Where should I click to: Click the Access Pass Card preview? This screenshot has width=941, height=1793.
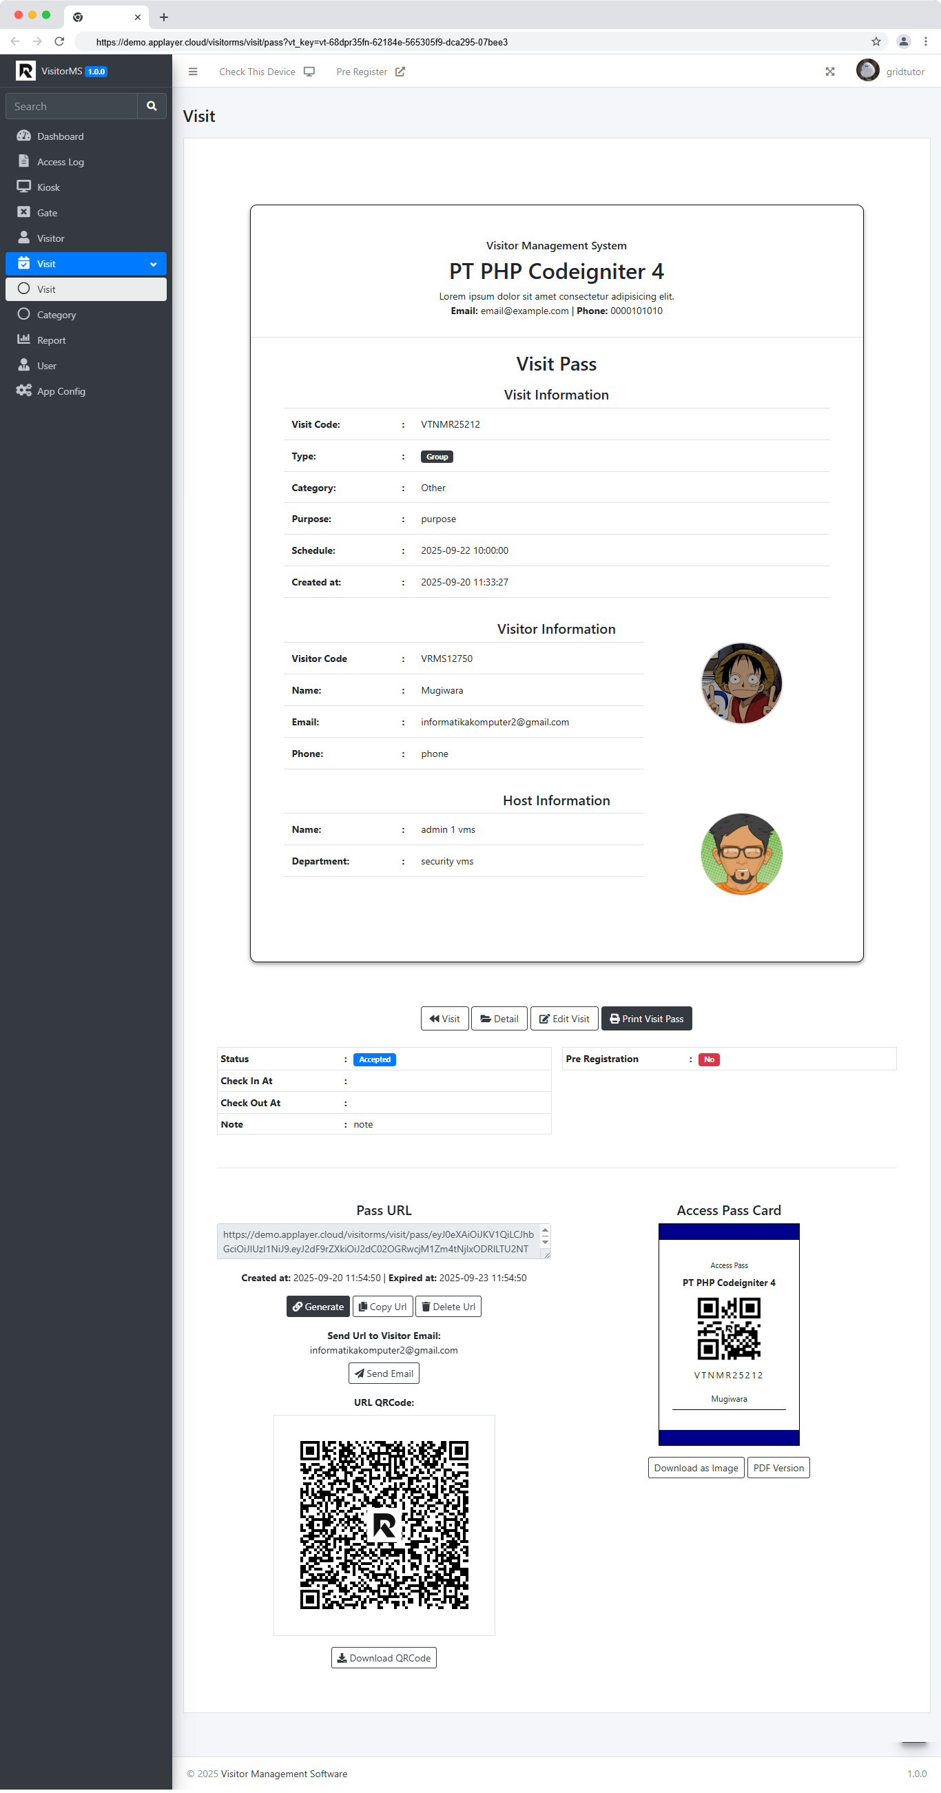729,1335
